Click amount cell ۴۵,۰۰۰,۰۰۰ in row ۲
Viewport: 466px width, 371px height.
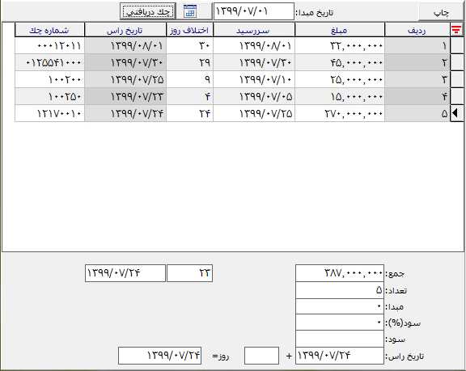click(x=340, y=62)
